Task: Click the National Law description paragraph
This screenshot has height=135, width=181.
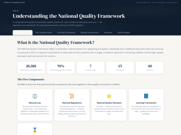Action: pos(35,110)
